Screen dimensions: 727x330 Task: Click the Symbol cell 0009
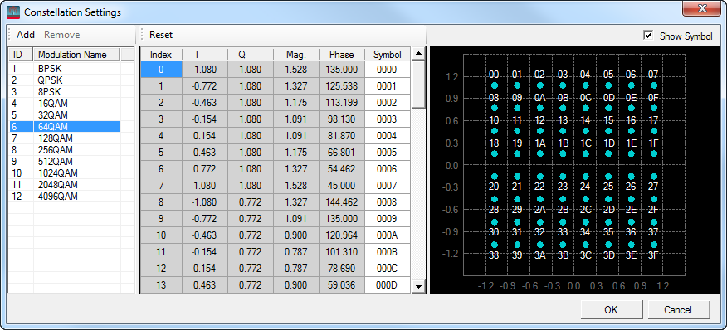pyautogui.click(x=388, y=219)
